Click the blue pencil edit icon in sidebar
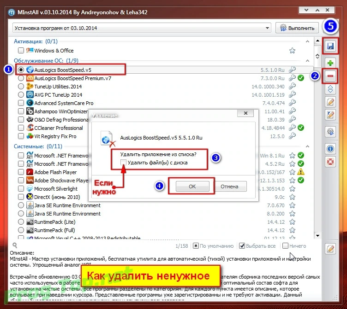 pyautogui.click(x=330, y=115)
